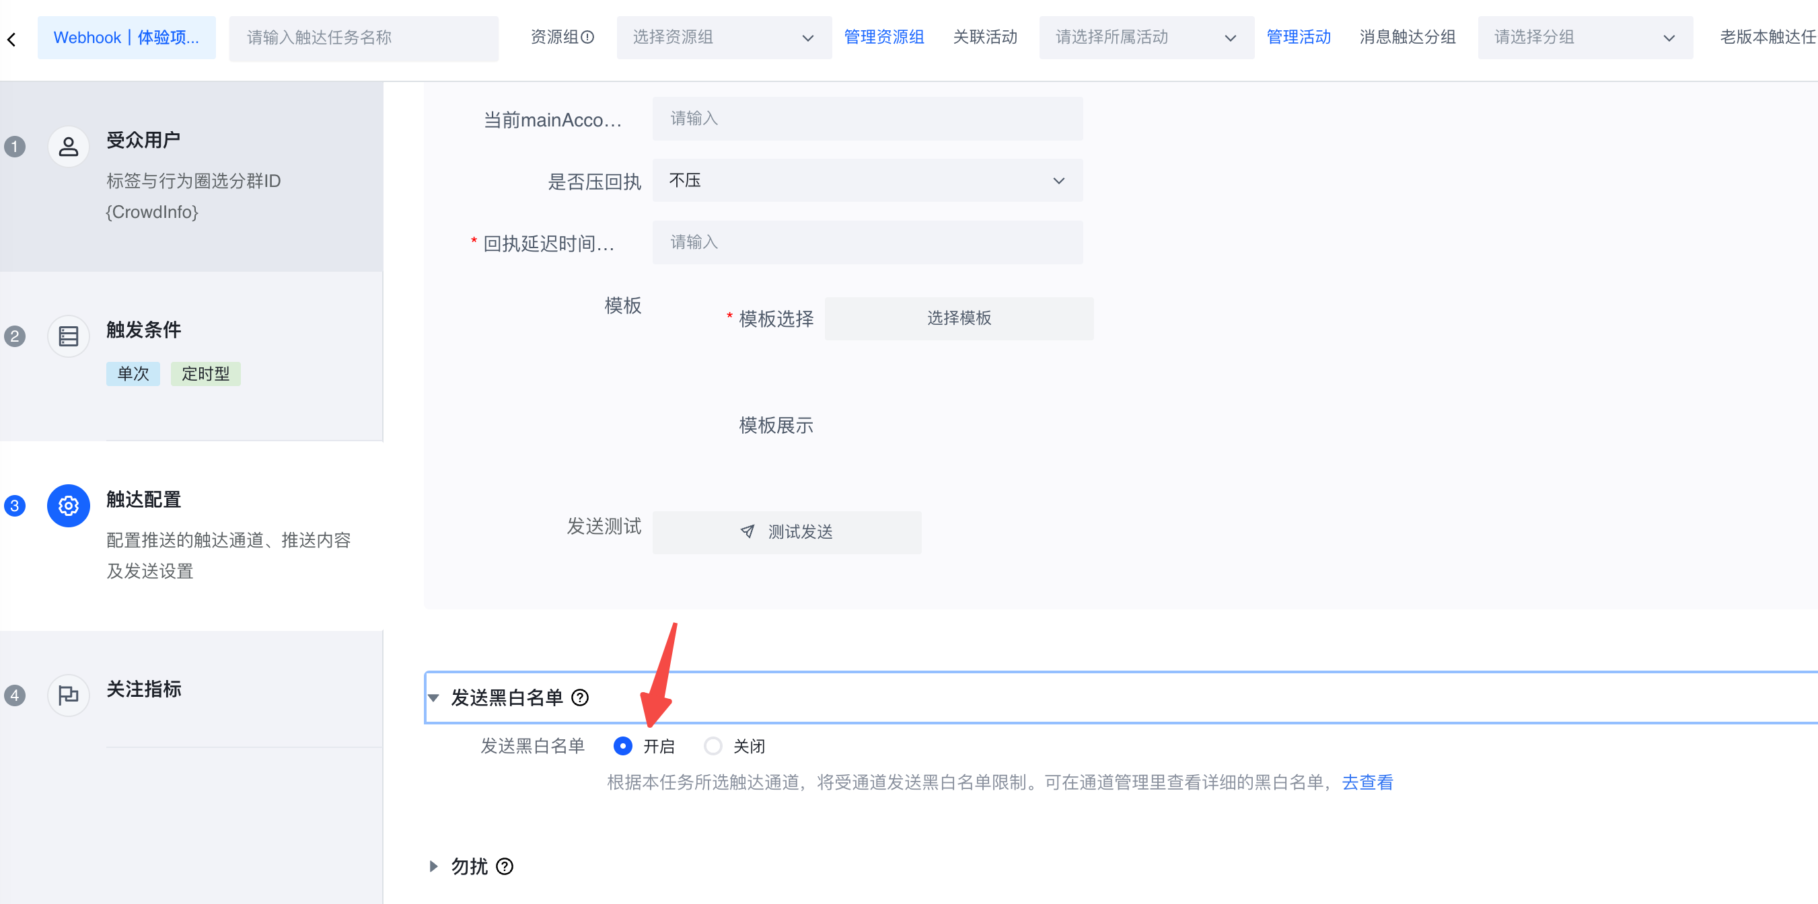The image size is (1818, 904).
Task: Click the Webhook 体验项 tab
Action: click(x=126, y=38)
